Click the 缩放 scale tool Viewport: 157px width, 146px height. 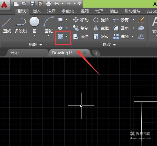tap(101, 36)
